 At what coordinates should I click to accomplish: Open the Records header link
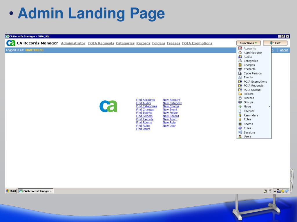(x=143, y=43)
